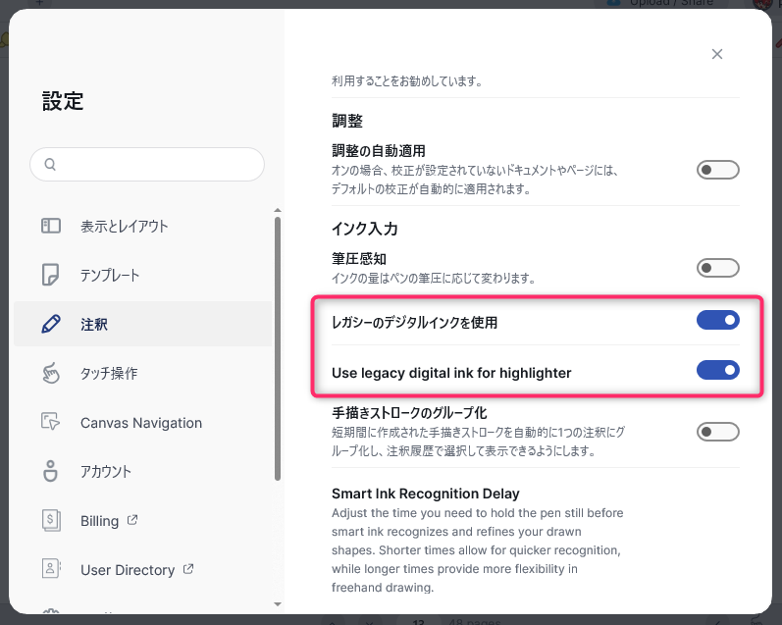Click the 表示とレイアウト layout icon
Screen dimensions: 782x625
(x=51, y=227)
